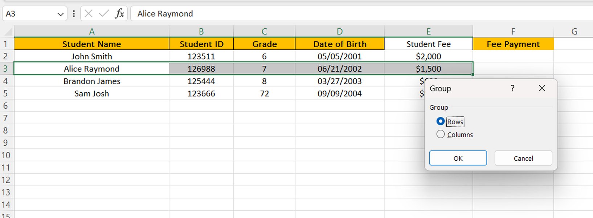The image size is (593, 218).
Task: Select column F header
Action: coord(513,32)
